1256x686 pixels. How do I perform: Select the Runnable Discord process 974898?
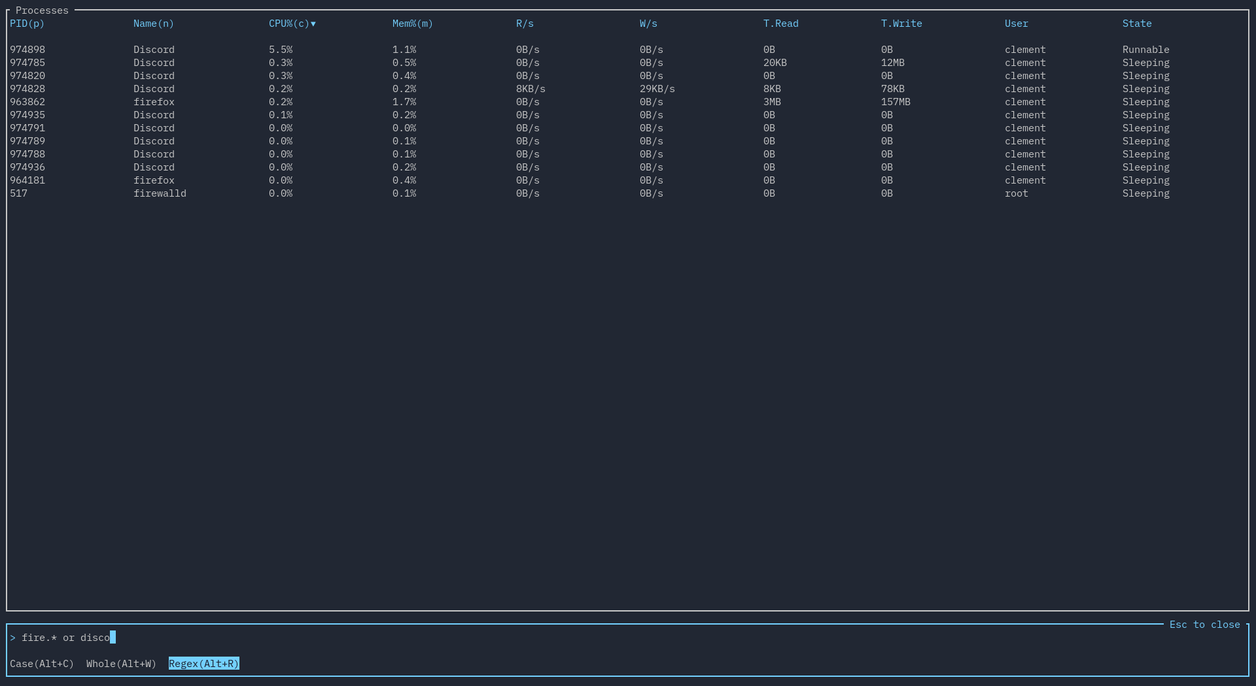click(x=262, y=49)
